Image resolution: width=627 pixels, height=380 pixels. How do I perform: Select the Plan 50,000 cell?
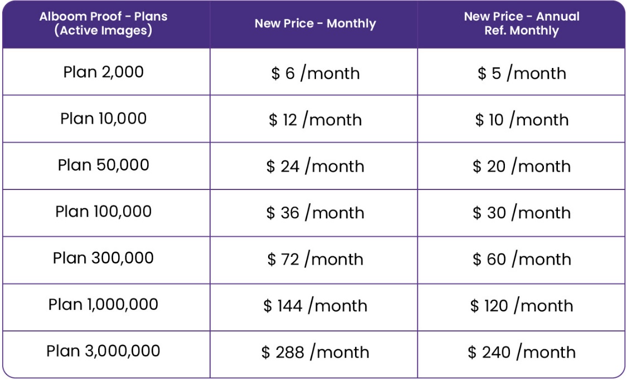click(103, 165)
